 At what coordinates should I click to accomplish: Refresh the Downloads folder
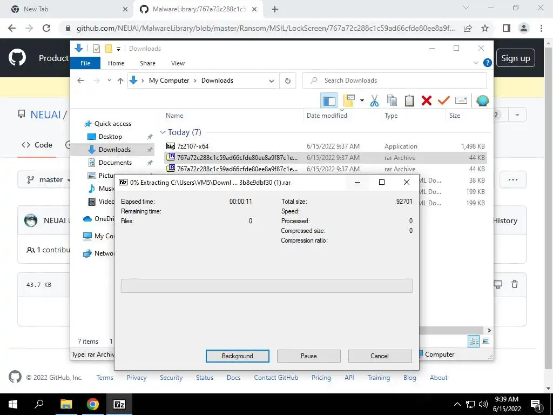[288, 81]
